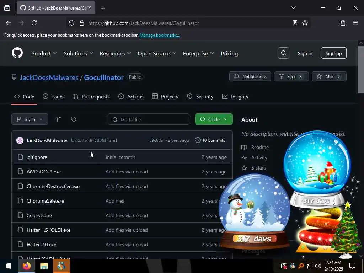The height and width of the screenshot is (273, 364).
Task: Click the JackDoesMalwares avatar in commit row
Action: (20, 140)
